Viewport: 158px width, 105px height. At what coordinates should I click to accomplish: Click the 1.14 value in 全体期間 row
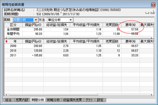(99, 29)
